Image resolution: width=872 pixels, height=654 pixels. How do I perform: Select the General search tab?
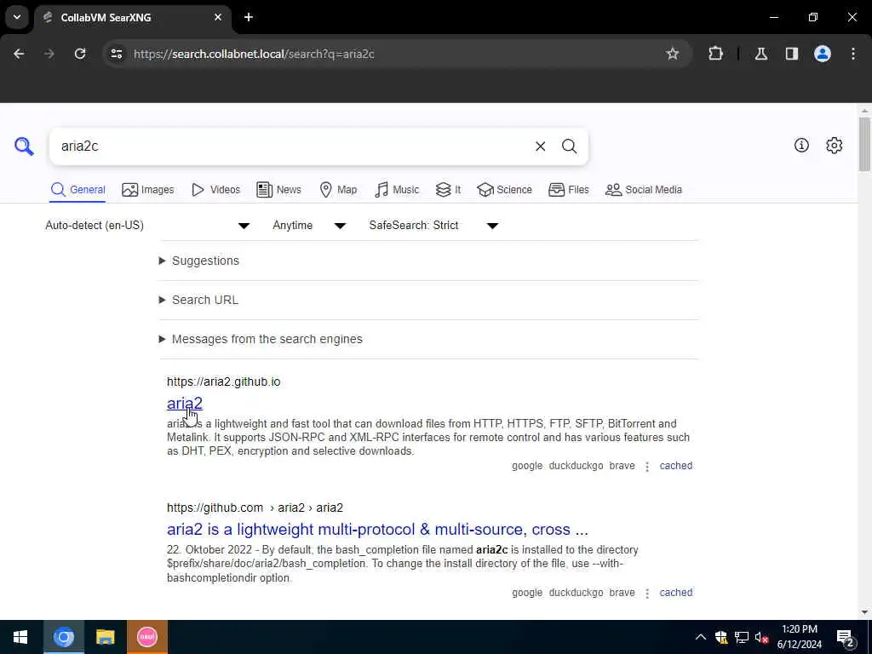pyautogui.click(x=77, y=190)
